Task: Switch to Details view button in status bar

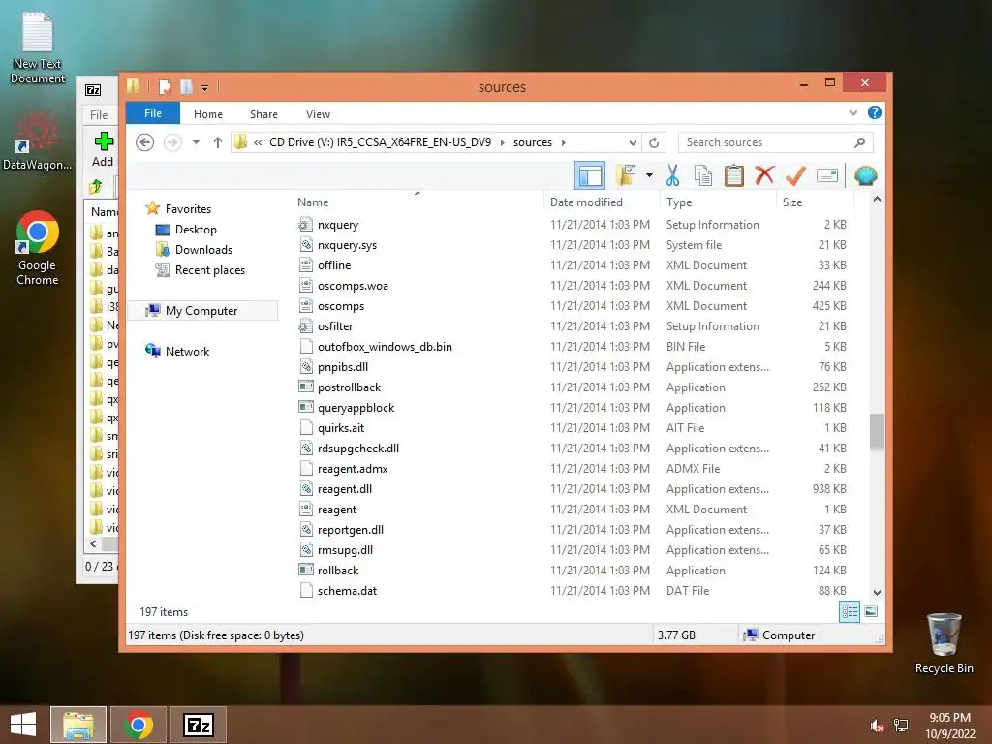Action: tap(850, 611)
